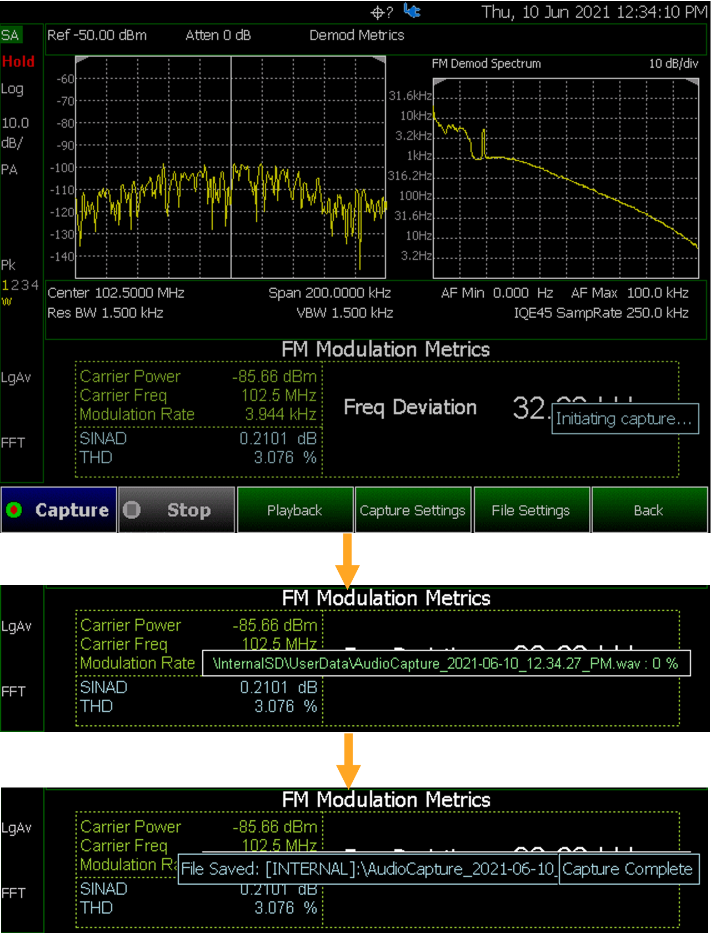Click the green record indicator on Capture
The height and width of the screenshot is (933, 711).
pos(14,510)
